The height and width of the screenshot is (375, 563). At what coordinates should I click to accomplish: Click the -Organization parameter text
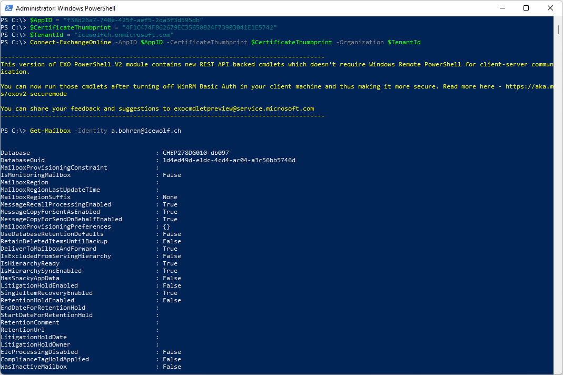(360, 42)
